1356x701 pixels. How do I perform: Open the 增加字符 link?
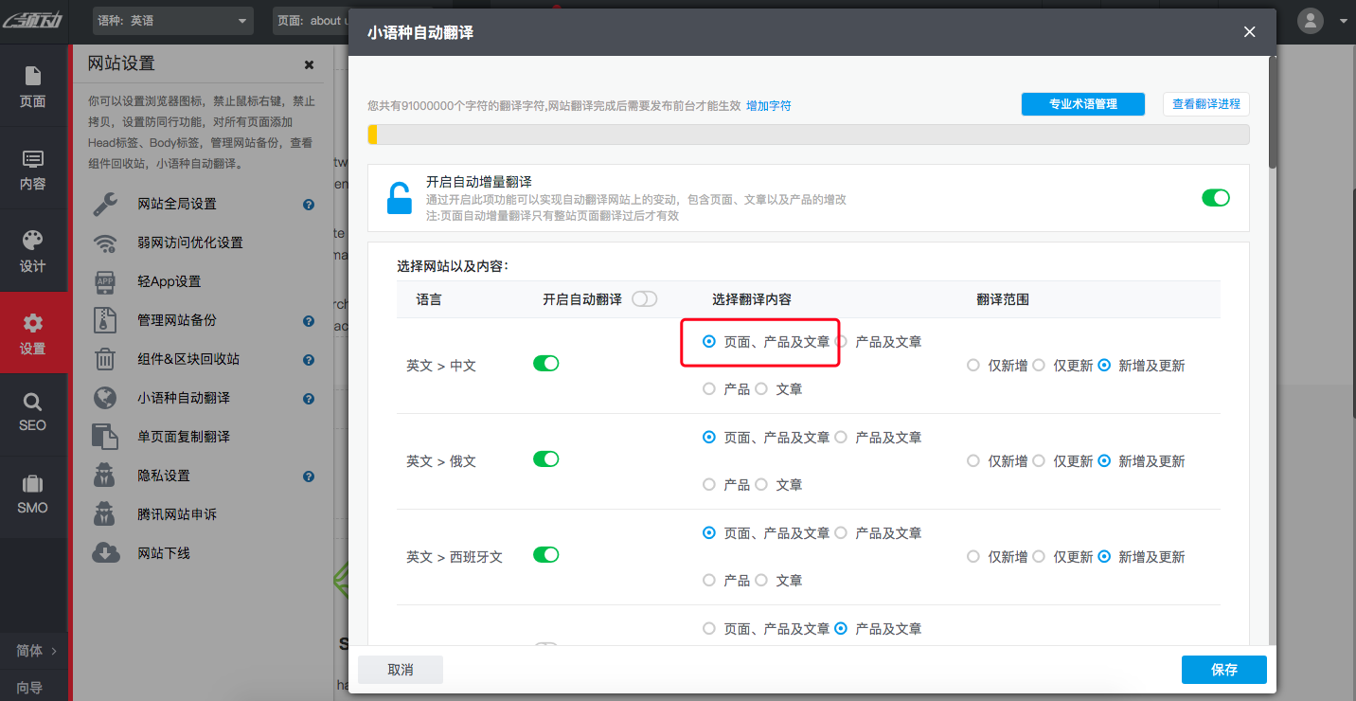pos(768,105)
